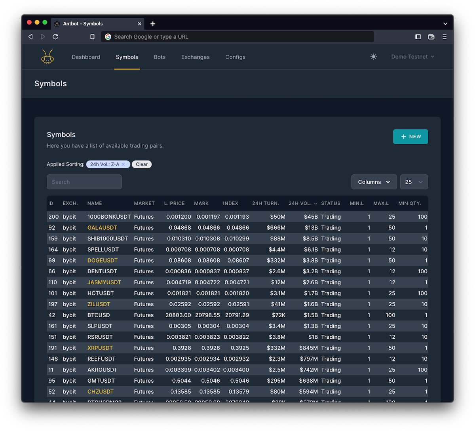This screenshot has width=475, height=431.
Task: Minimize the browser window via yellow button
Action: point(37,23)
